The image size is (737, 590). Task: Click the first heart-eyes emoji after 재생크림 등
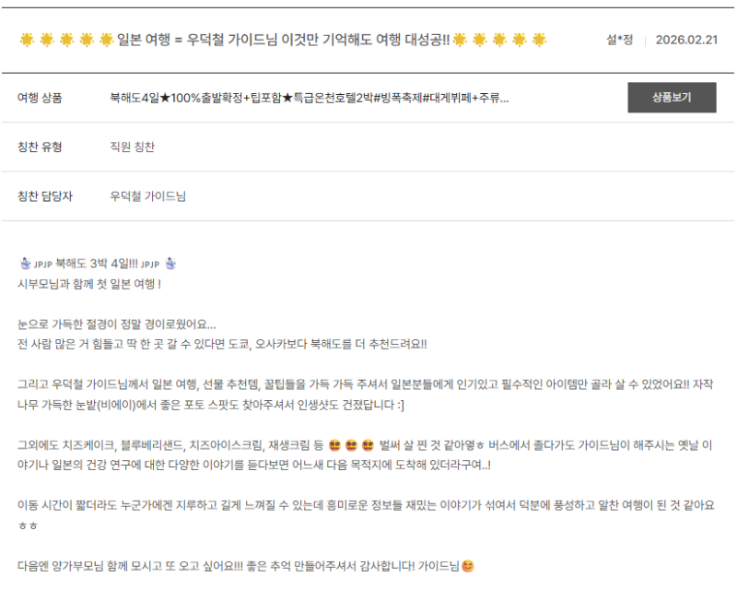333,445
